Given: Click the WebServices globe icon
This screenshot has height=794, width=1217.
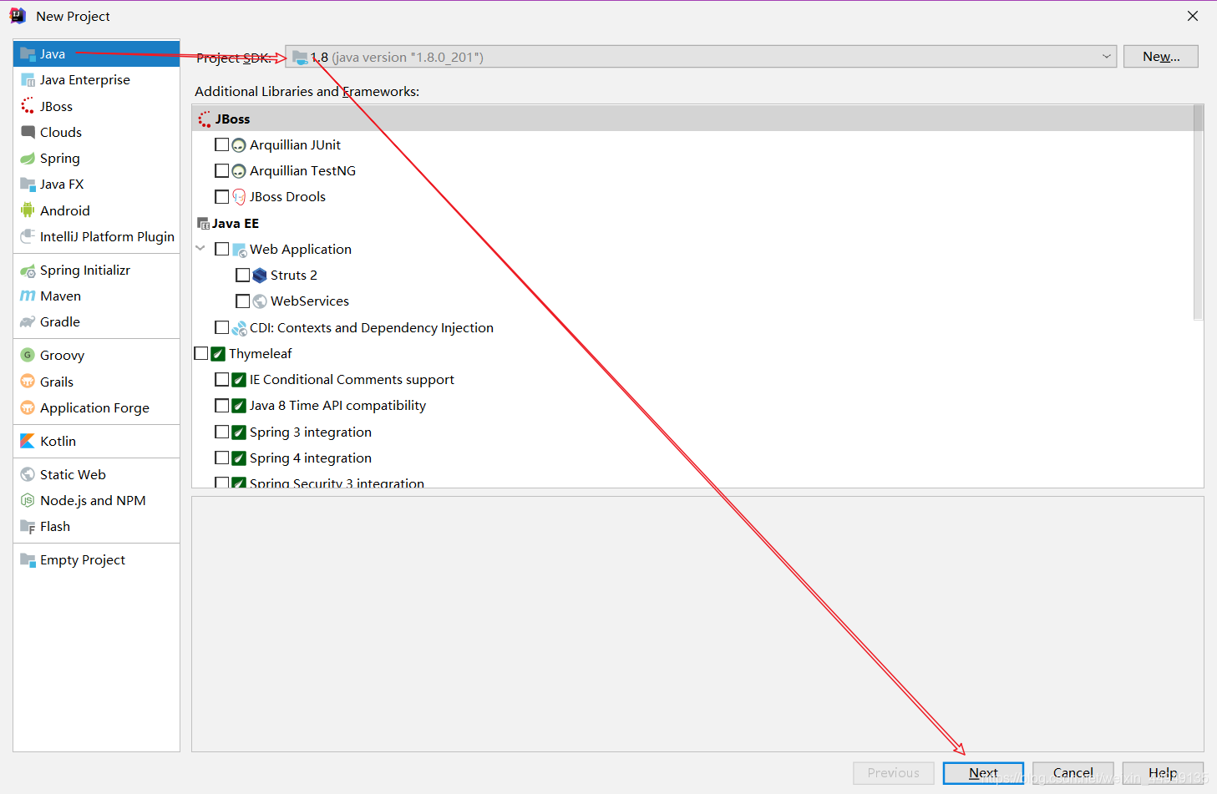Looking at the screenshot, I should click(x=260, y=301).
